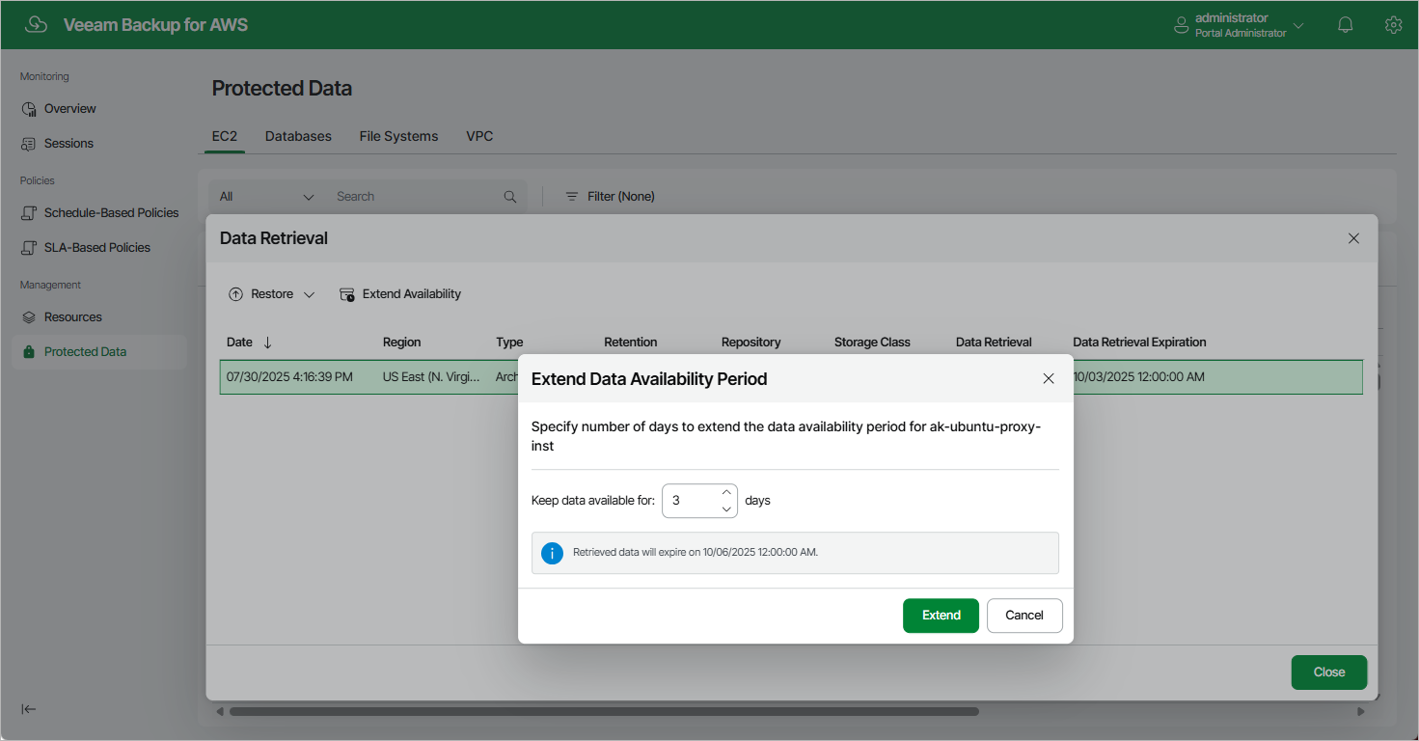The image size is (1419, 741).
Task: Click the days number input field
Action: (691, 501)
